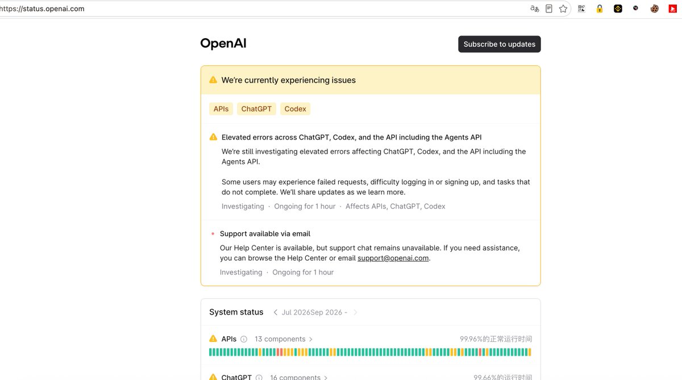Viewport: 682px width, 380px height.
Task: Click the warning icon next to Elevated errors incident
Action: pyautogui.click(x=213, y=137)
